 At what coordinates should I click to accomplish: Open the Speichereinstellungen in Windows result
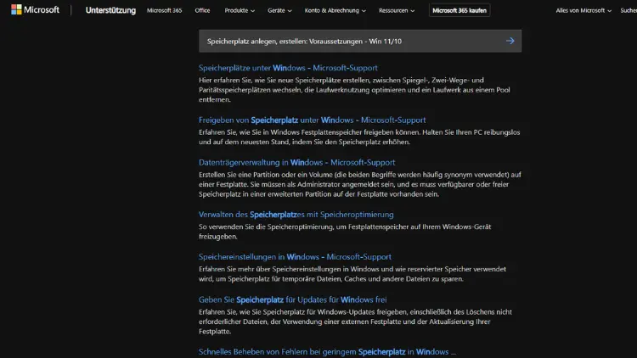[x=295, y=257]
